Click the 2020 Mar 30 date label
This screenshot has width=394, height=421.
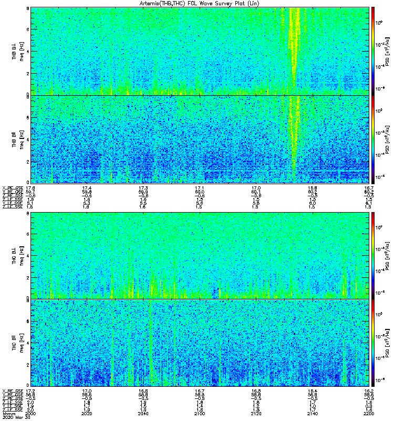tap(16, 417)
